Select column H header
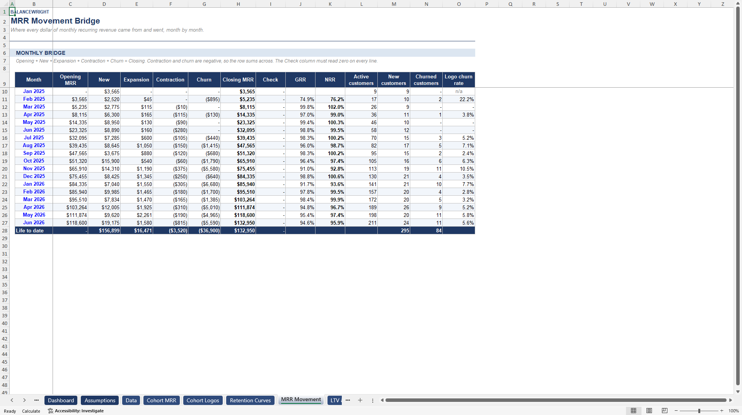 tap(238, 4)
